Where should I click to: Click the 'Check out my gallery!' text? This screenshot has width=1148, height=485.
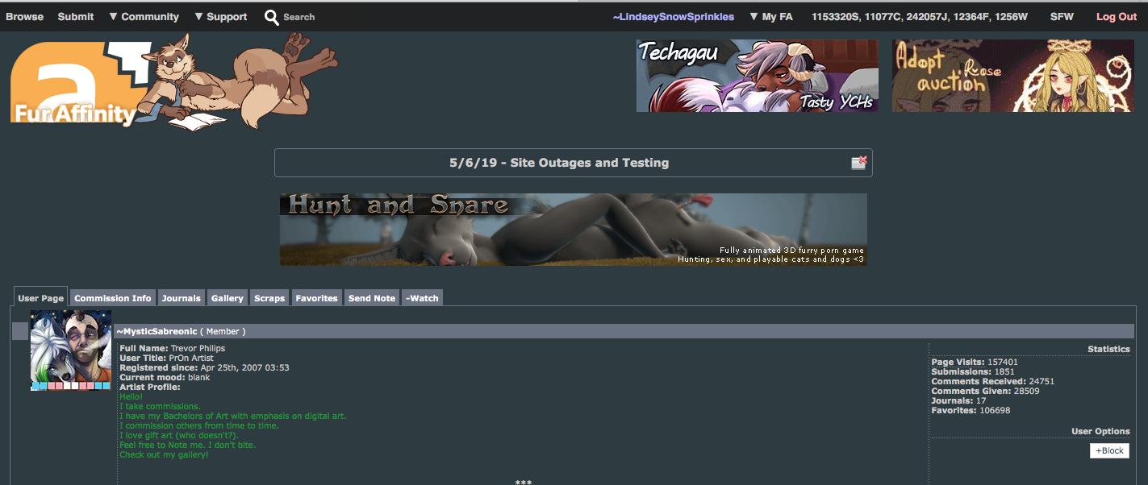click(164, 455)
